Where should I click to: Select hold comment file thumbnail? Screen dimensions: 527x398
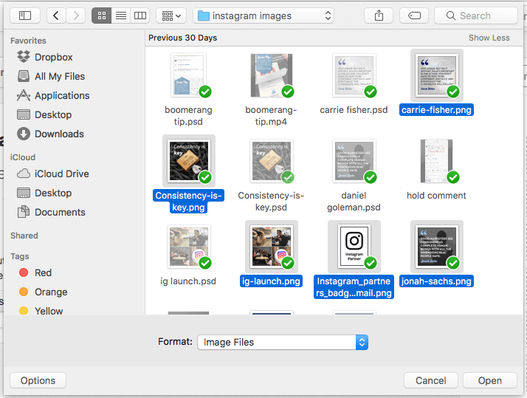pos(437,161)
